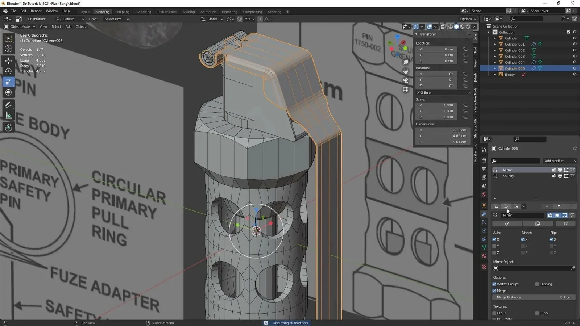The width and height of the screenshot is (580, 326).
Task: Click the Options button in viewport header
Action: 468,19
